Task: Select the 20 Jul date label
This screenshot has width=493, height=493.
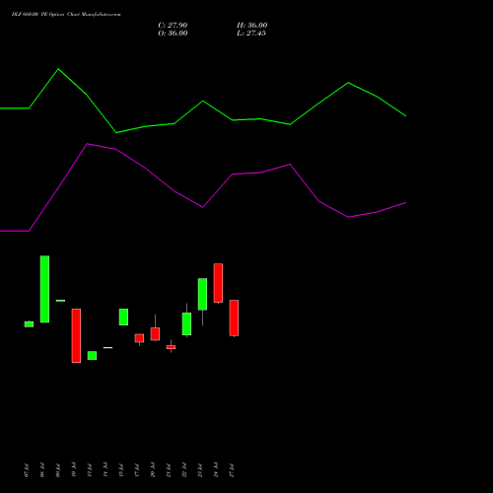Action: [x=153, y=470]
